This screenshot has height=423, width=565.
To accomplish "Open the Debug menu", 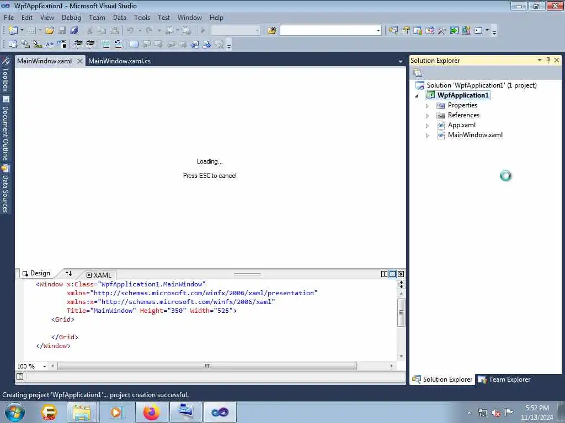I will (x=71, y=17).
